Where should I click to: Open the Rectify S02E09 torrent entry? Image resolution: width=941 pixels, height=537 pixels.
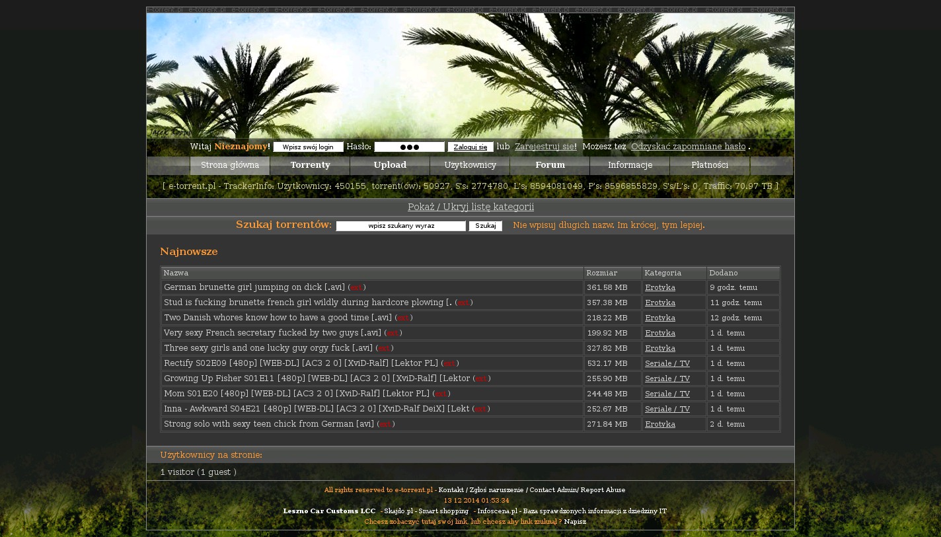click(x=301, y=363)
